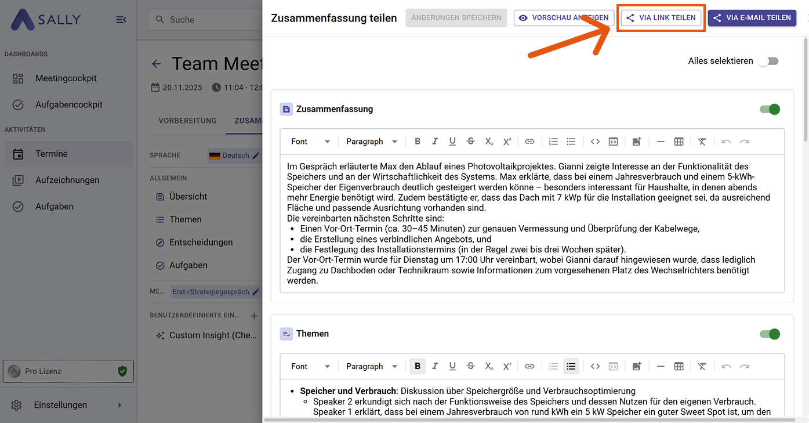
Task: Enable the Alles selektieren switch
Action: click(x=768, y=61)
